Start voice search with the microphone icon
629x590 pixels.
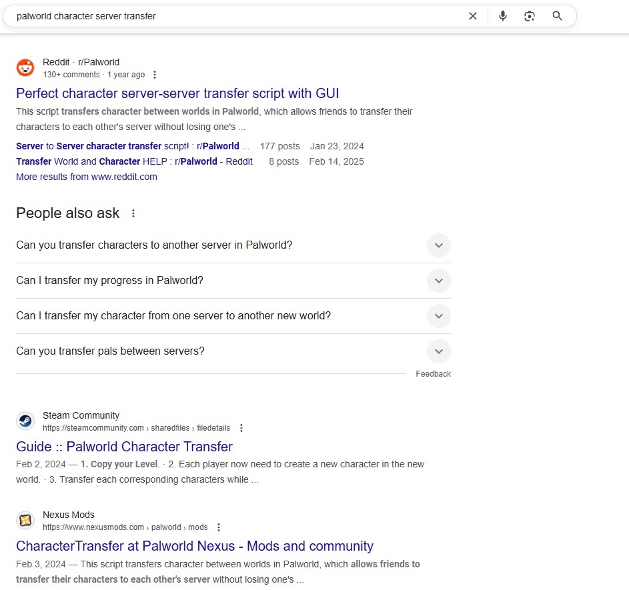tap(503, 16)
